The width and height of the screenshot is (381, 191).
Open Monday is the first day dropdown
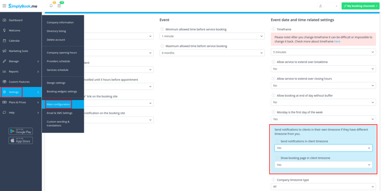click(x=323, y=119)
